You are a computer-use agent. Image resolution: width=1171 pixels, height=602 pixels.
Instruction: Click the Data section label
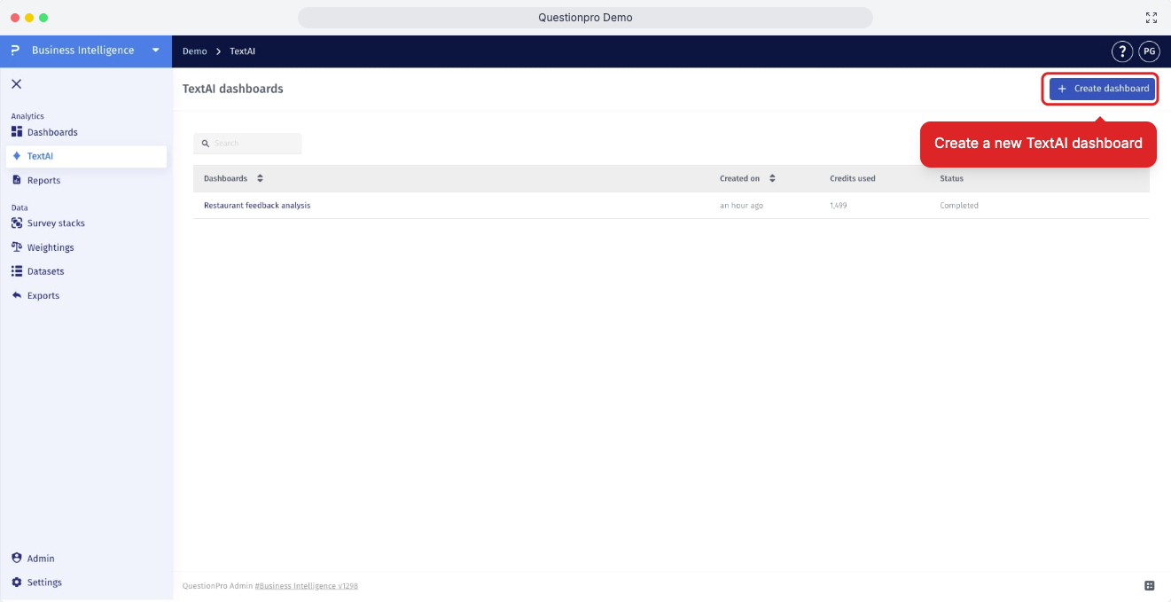[20, 207]
